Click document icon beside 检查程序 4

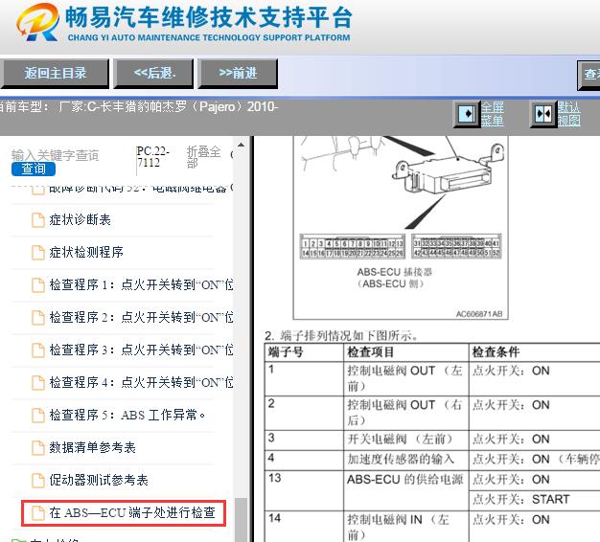(38, 383)
